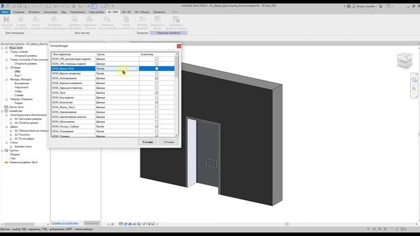This screenshot has width=420, height=236.
Task: Switch to the Изменить ribbon tab
Action: [x=159, y=12]
